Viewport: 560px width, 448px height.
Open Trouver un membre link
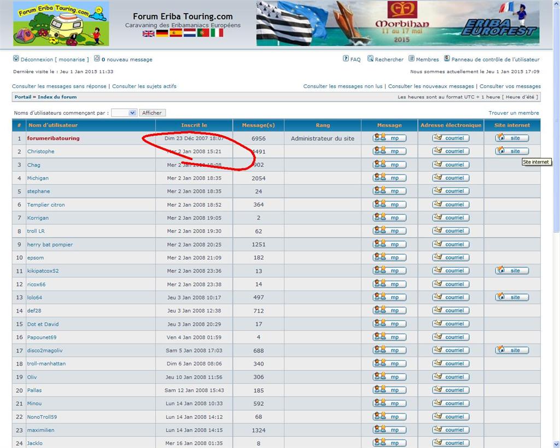tap(514, 113)
